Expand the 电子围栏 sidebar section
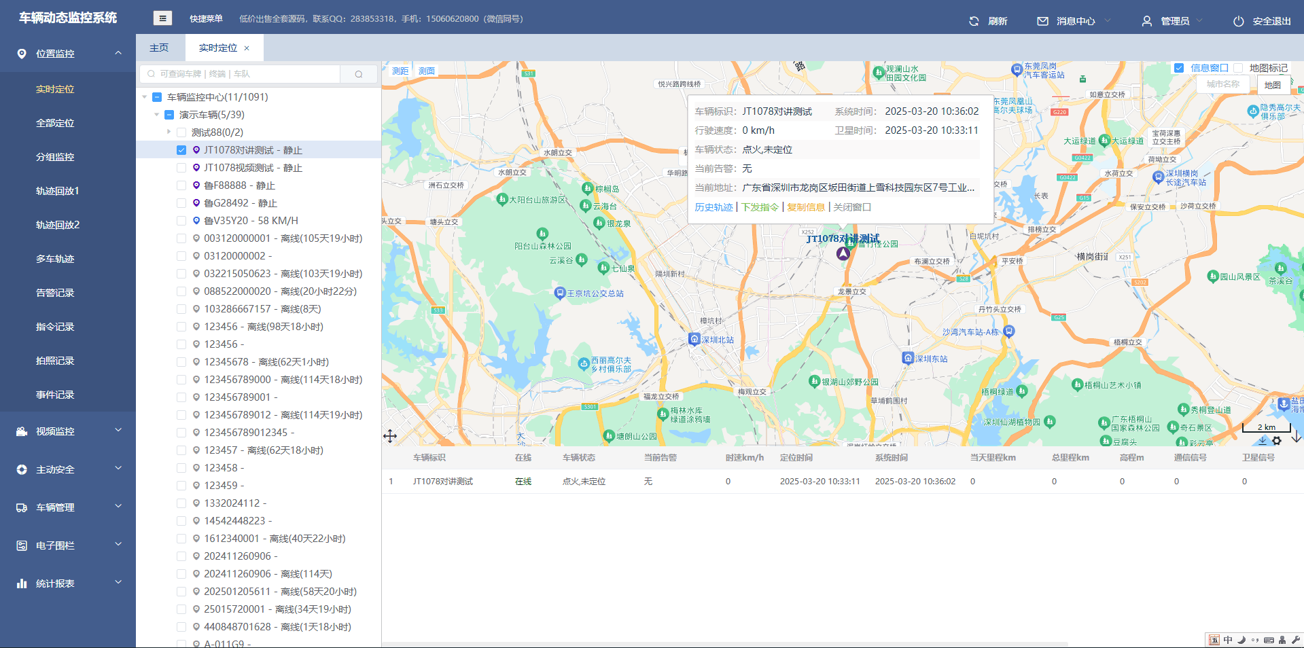This screenshot has height=648, width=1304. [x=118, y=545]
